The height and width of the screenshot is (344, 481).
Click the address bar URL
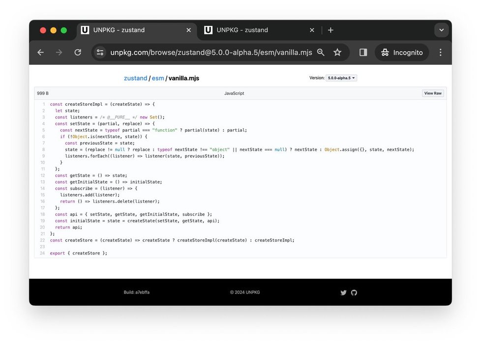click(211, 53)
